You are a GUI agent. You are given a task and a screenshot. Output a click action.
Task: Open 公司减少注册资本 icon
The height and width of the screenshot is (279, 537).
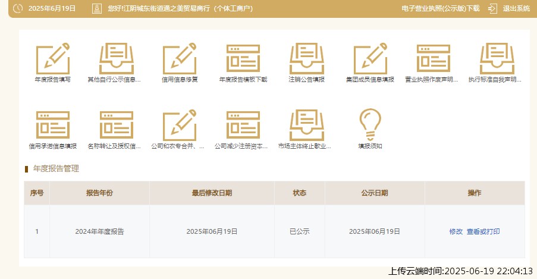tap(243, 125)
